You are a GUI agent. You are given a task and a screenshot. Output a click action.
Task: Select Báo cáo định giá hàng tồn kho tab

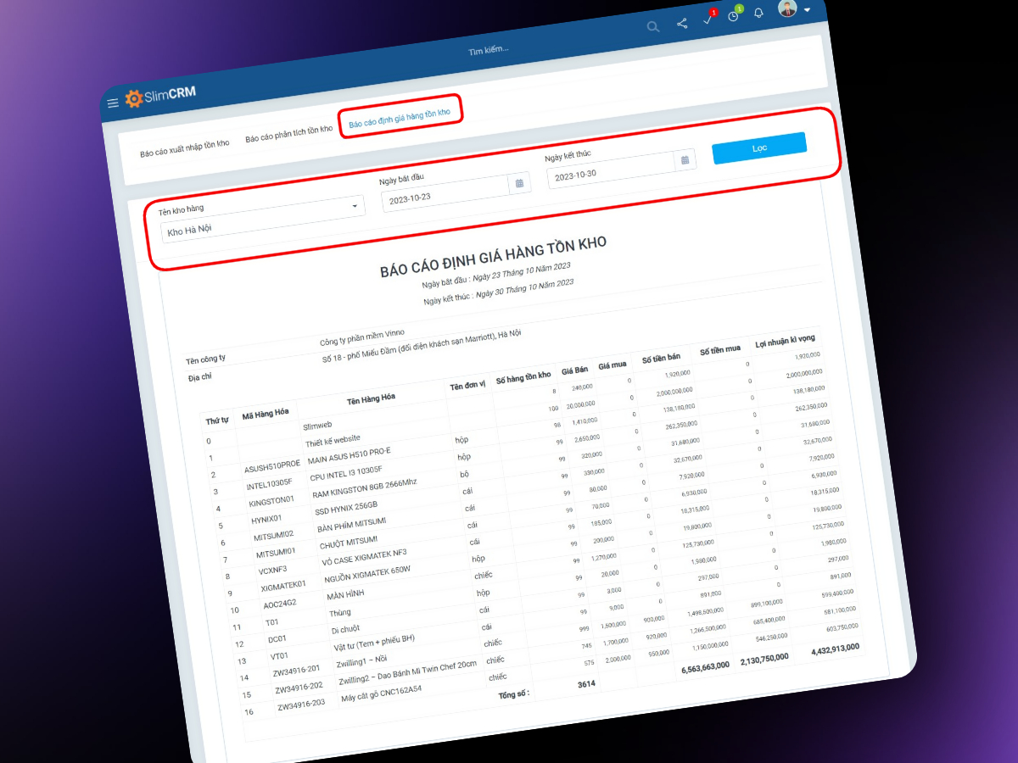pos(400,118)
